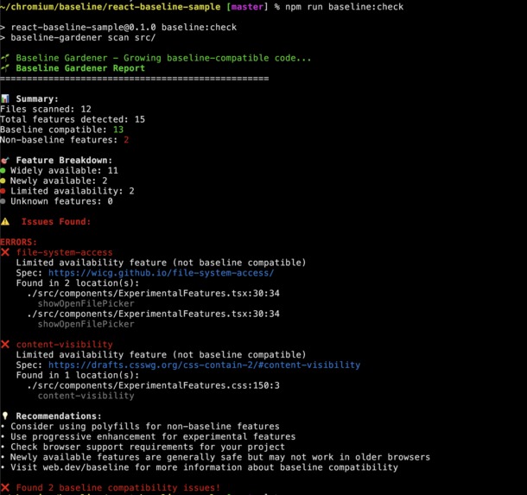Click the warning triangle next to Issues Found
Viewport: 527px width, 495px height.
click(5, 221)
